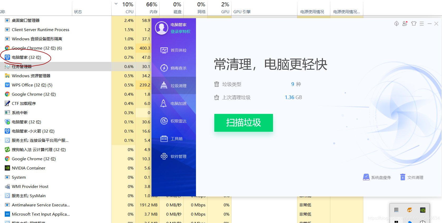Click the CTF 加载程序 pen icon
Screen dimensions: 442x223
(x=7, y=103)
